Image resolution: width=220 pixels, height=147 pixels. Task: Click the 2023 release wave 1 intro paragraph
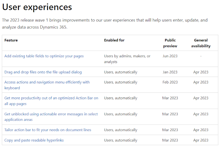coord(105,23)
